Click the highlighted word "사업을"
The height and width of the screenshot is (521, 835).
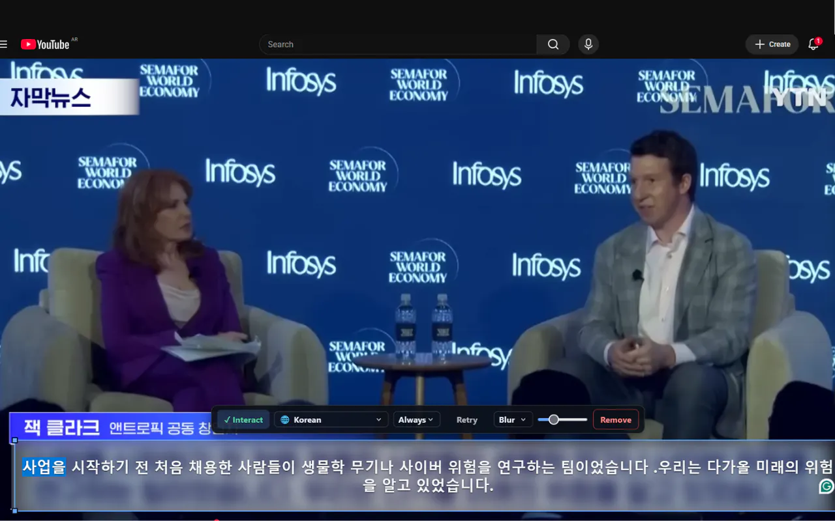[x=44, y=467]
